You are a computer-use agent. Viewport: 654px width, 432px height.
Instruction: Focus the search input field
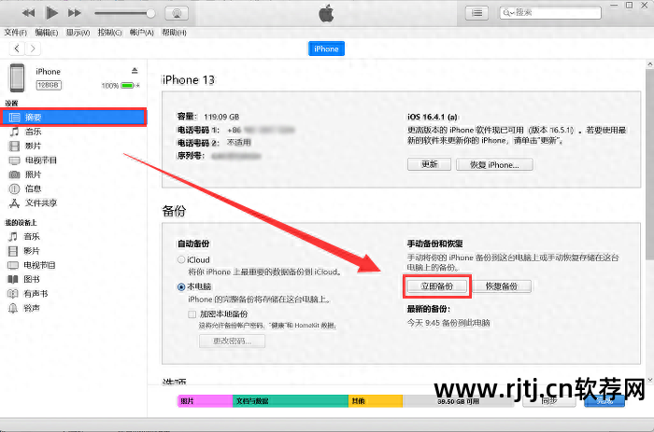coord(550,12)
